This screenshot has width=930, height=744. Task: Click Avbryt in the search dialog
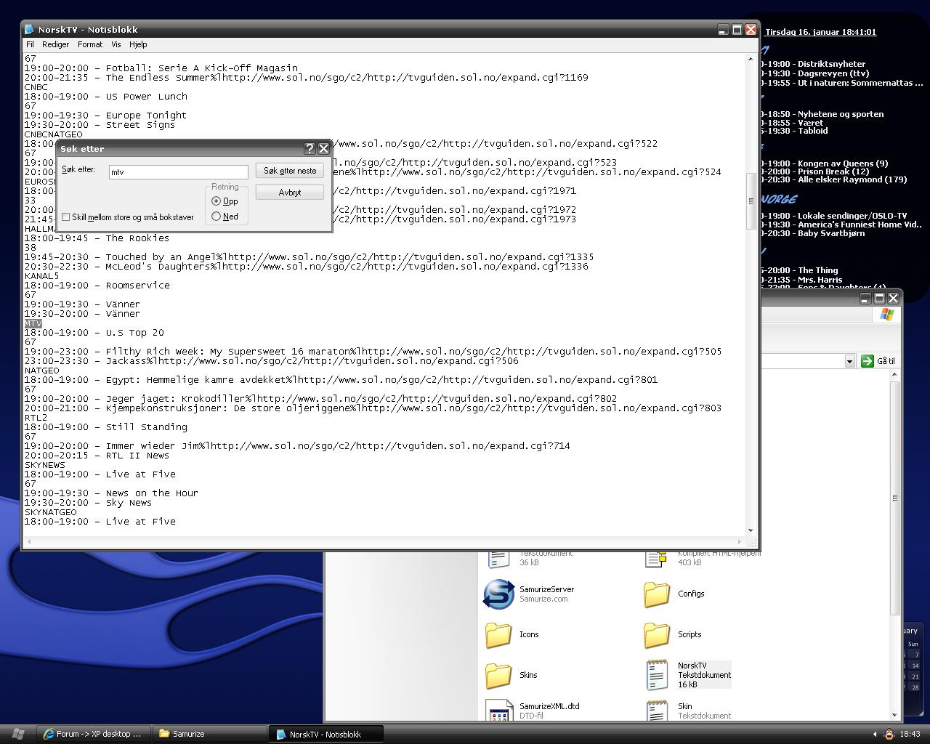click(x=290, y=193)
